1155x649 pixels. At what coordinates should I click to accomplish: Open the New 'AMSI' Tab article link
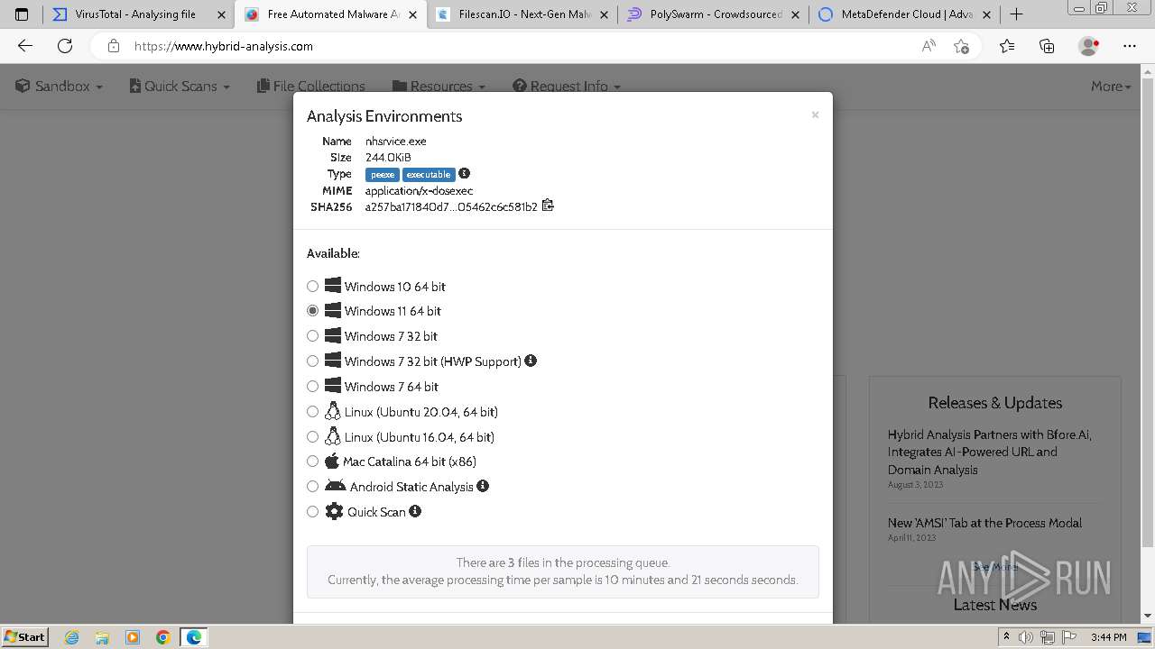click(984, 523)
